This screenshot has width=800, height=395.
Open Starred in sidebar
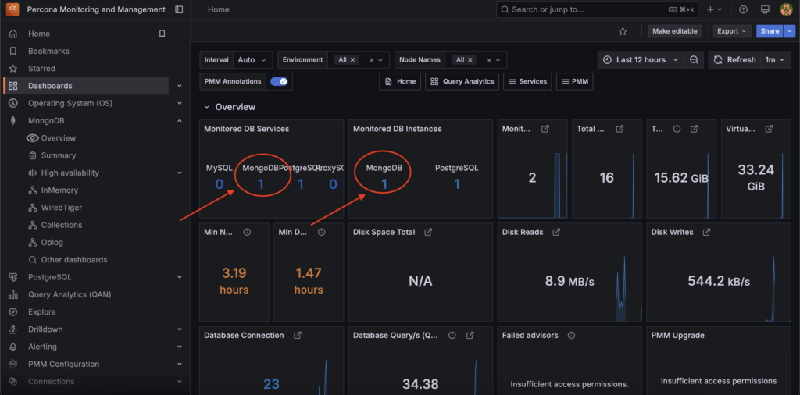[x=41, y=68]
